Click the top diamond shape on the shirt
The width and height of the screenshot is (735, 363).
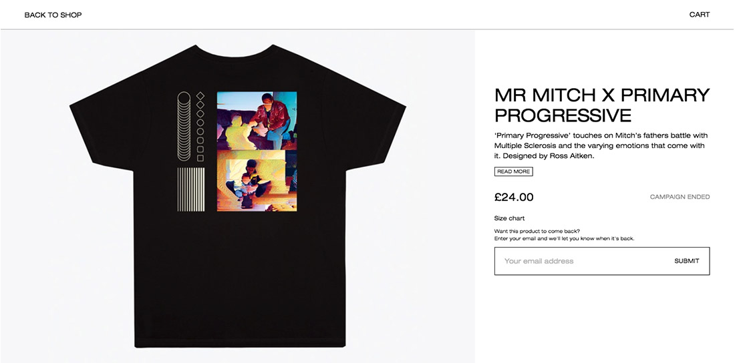(200, 95)
